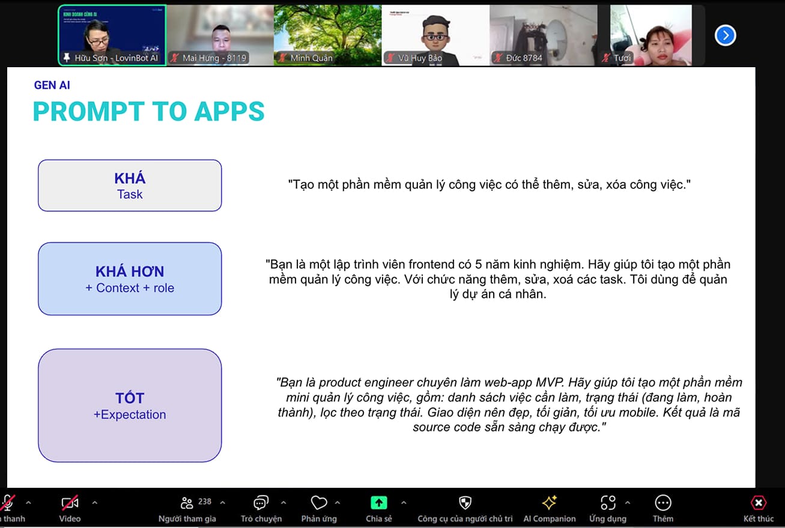The width and height of the screenshot is (785, 528).
Task: Click the pinned Hữu Sơn - LovinBot AI video
Action: pyautogui.click(x=112, y=35)
